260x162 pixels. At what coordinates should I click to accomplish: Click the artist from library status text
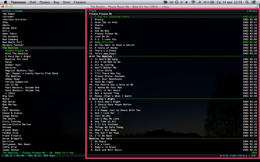(x=234, y=156)
